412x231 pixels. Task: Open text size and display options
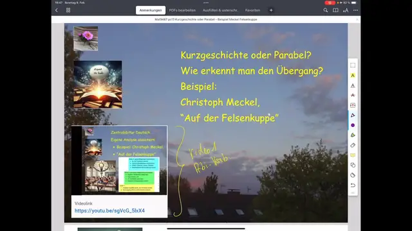pyautogui.click(x=346, y=10)
